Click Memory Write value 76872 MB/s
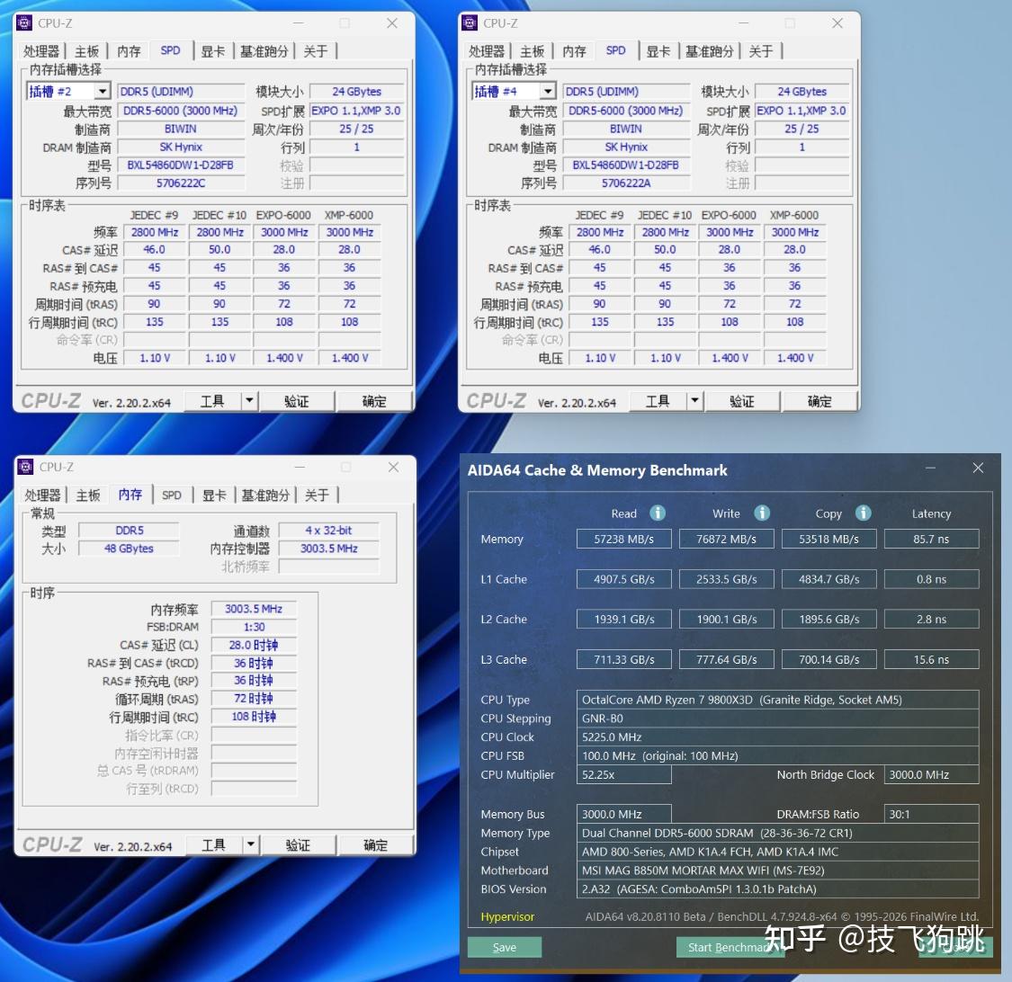The image size is (1012, 982). (726, 539)
